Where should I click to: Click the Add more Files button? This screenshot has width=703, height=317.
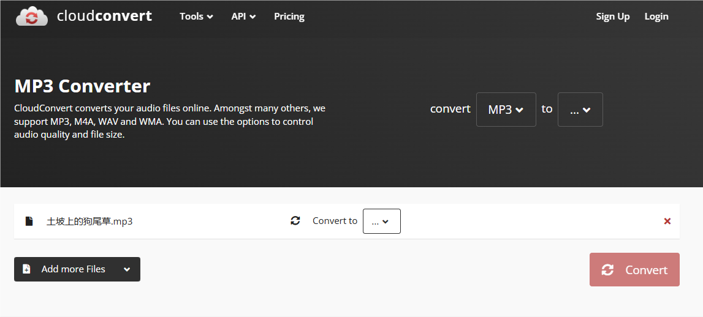point(77,269)
